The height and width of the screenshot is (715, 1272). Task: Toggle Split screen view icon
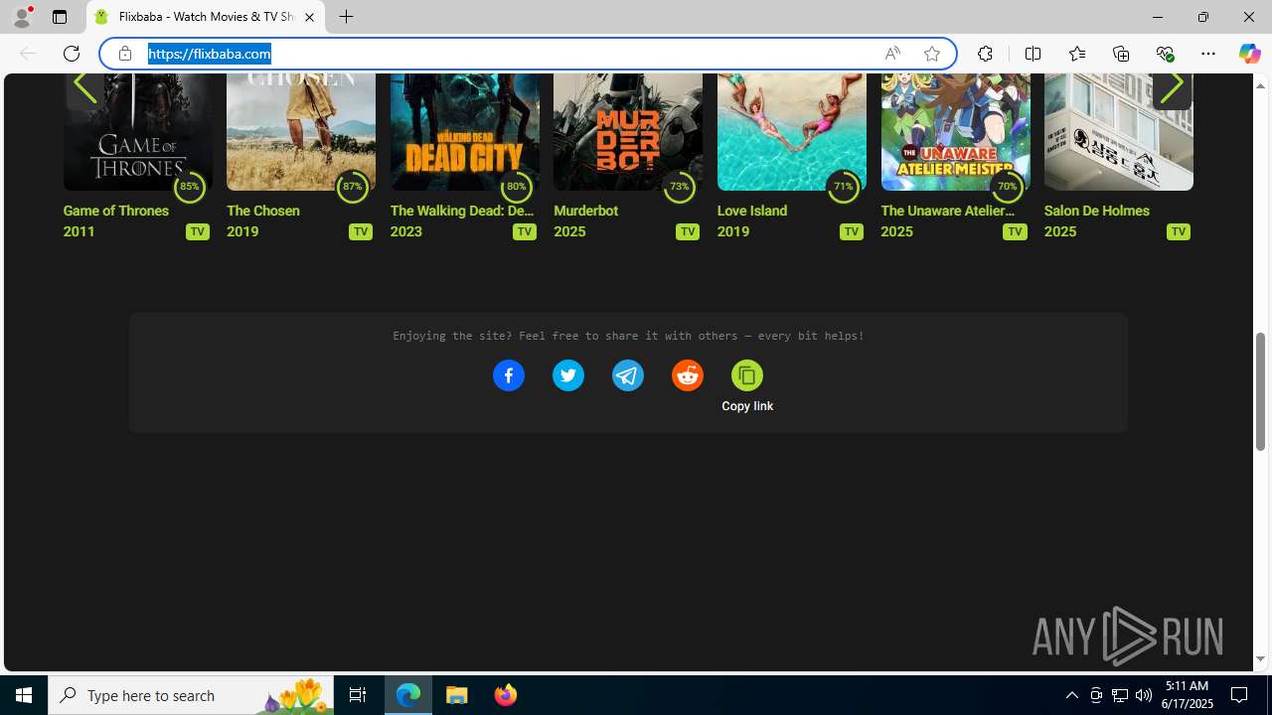(x=1033, y=54)
